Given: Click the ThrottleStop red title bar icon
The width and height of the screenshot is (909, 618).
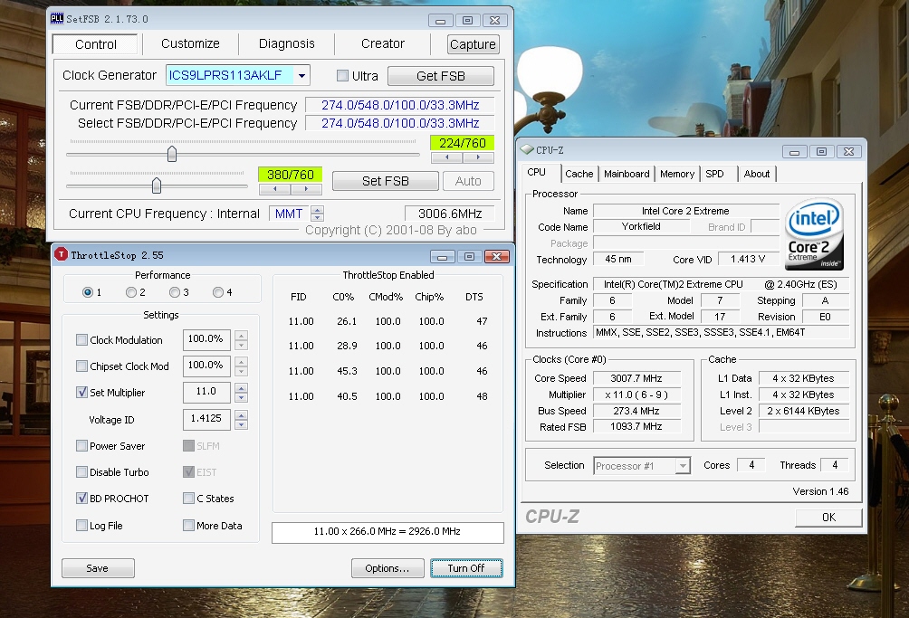Looking at the screenshot, I should point(61,255).
